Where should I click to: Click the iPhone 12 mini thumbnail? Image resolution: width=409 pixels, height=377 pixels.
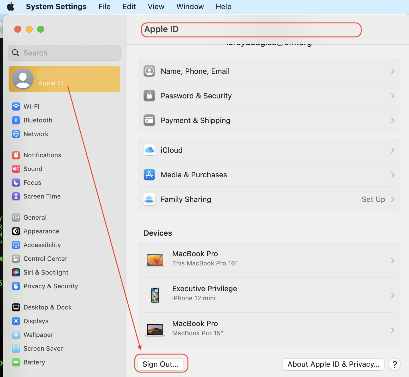[x=155, y=295]
